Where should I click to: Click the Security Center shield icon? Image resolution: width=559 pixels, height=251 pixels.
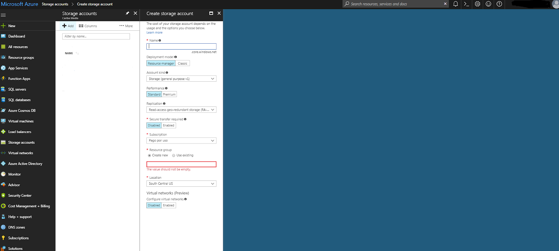pos(3,195)
